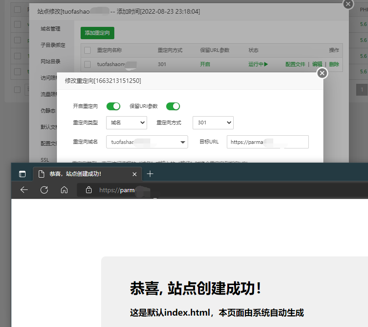Open tab actions menu icon

(22, 174)
